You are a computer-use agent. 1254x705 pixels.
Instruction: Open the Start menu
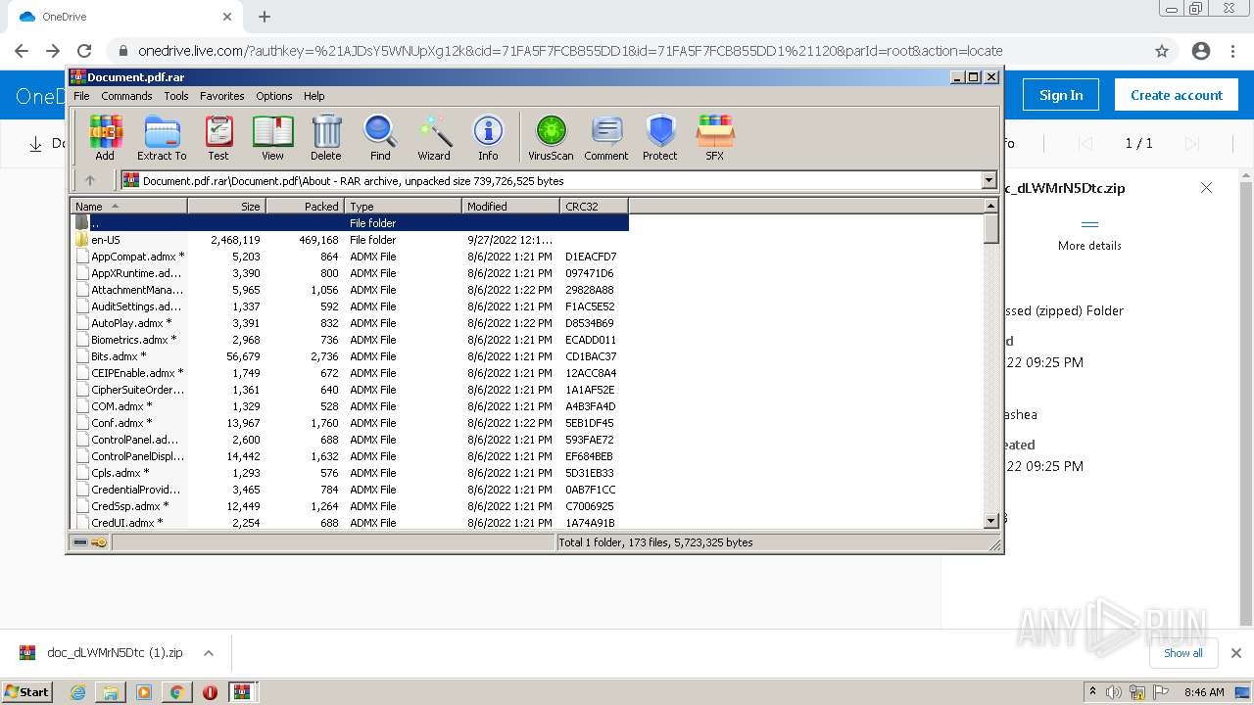(27, 691)
